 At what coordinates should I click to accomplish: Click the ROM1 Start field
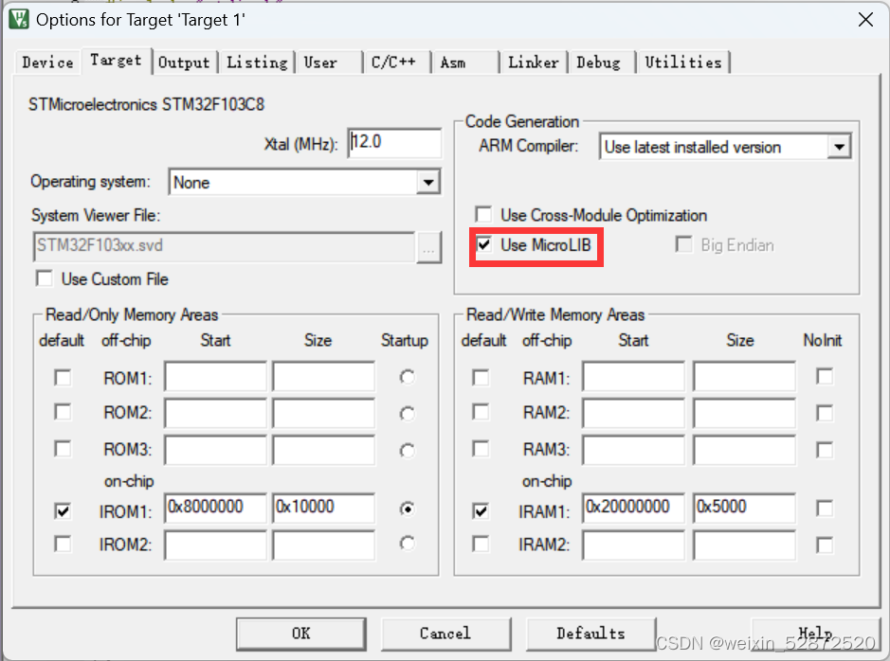pos(216,376)
